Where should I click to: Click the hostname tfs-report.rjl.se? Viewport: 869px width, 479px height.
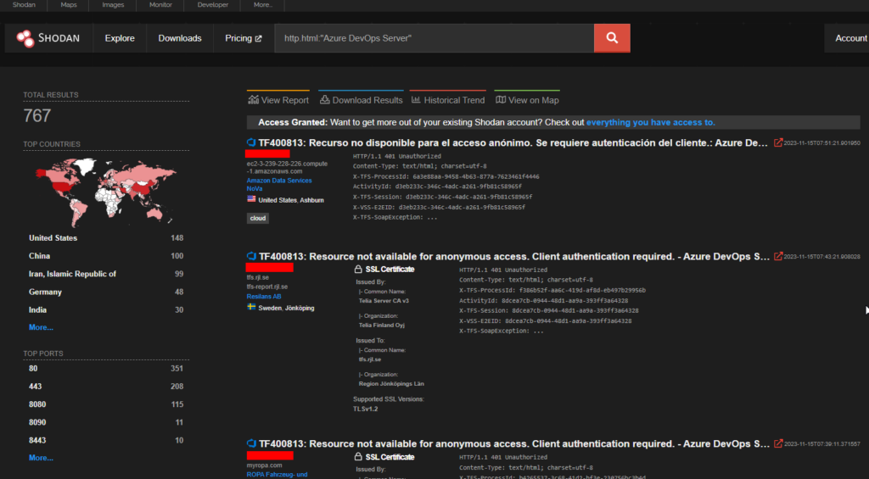click(267, 287)
